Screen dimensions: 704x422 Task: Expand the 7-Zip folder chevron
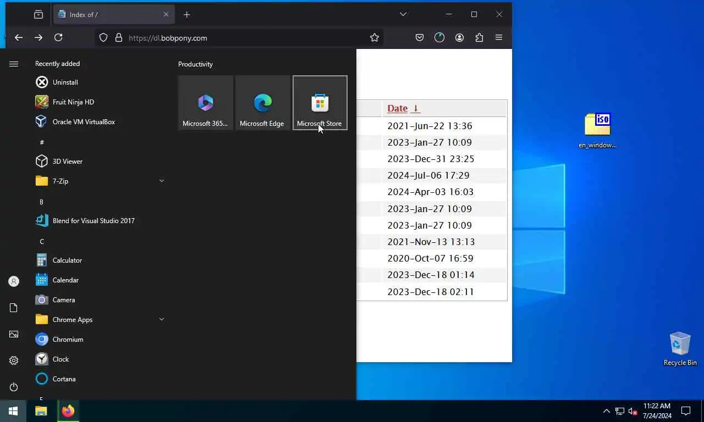point(162,181)
